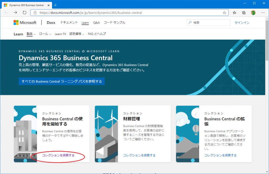Click the Dynamics 365 Business Central banner heading
The height and width of the screenshot is (174, 269).
click(65, 58)
